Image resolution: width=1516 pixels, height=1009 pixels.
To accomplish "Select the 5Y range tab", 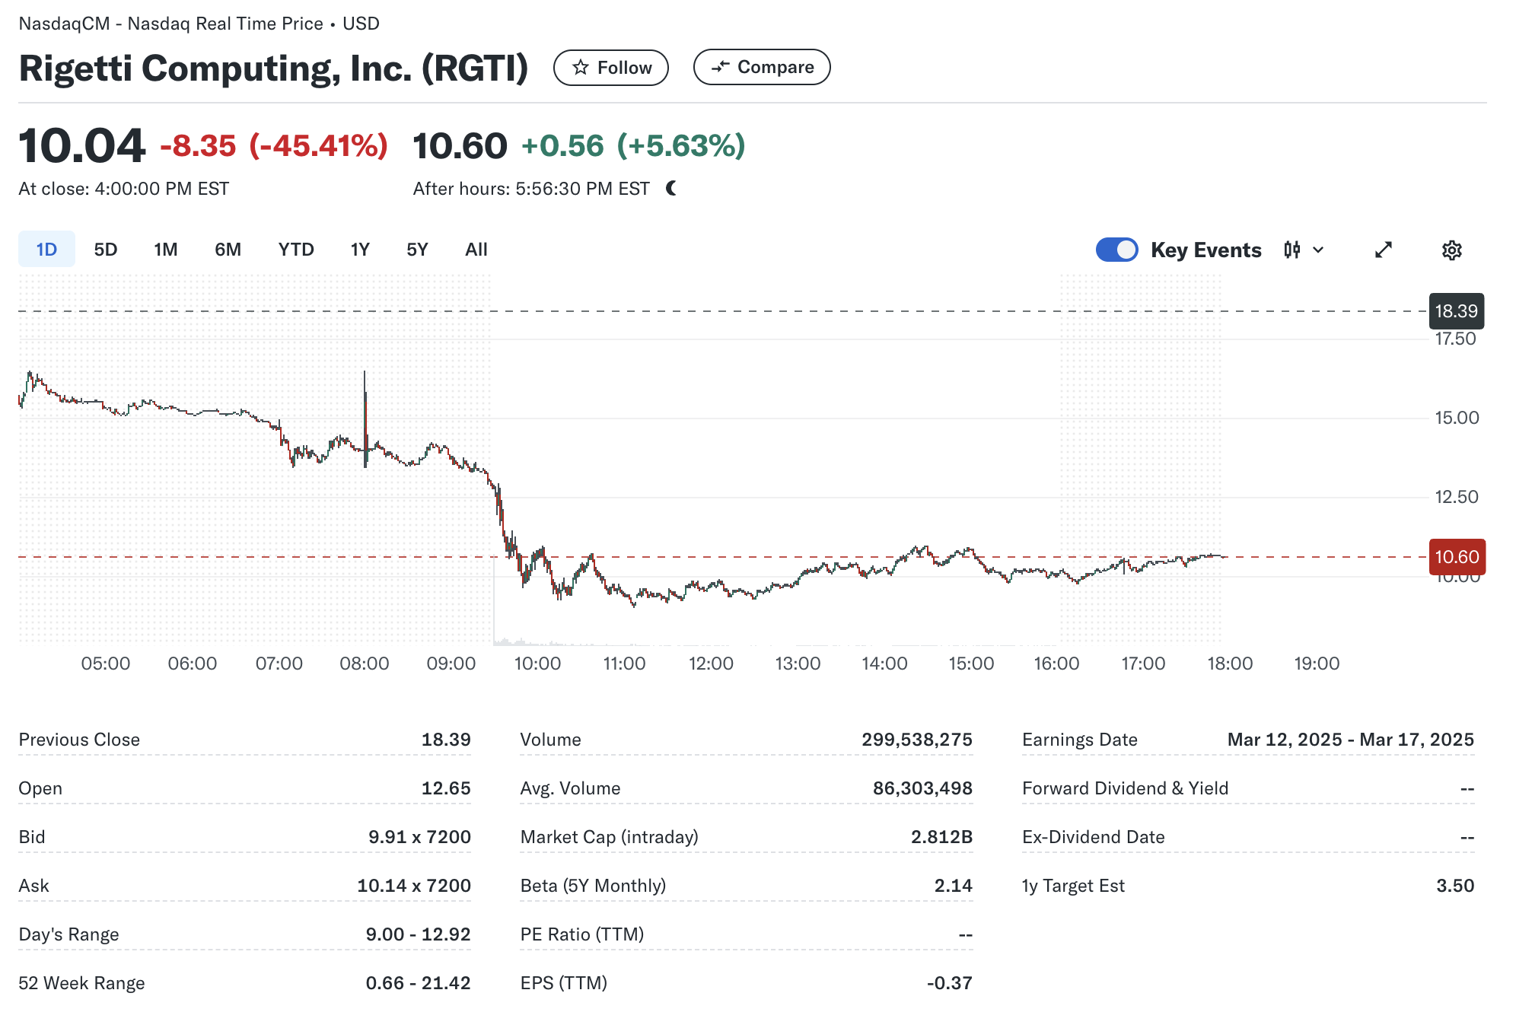I will (417, 250).
